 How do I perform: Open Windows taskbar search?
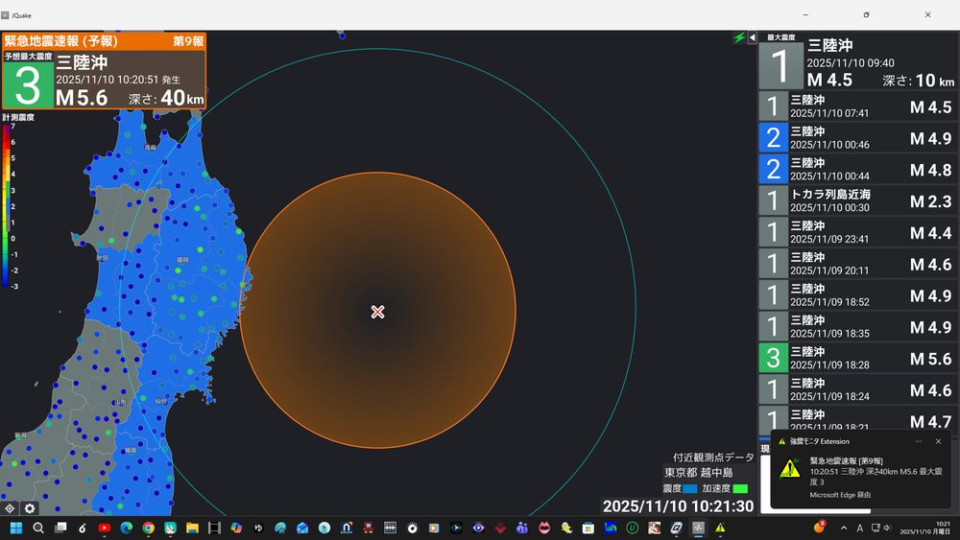38,528
